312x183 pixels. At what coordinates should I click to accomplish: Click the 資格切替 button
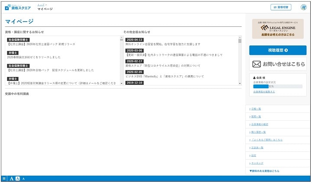pos(281,7)
